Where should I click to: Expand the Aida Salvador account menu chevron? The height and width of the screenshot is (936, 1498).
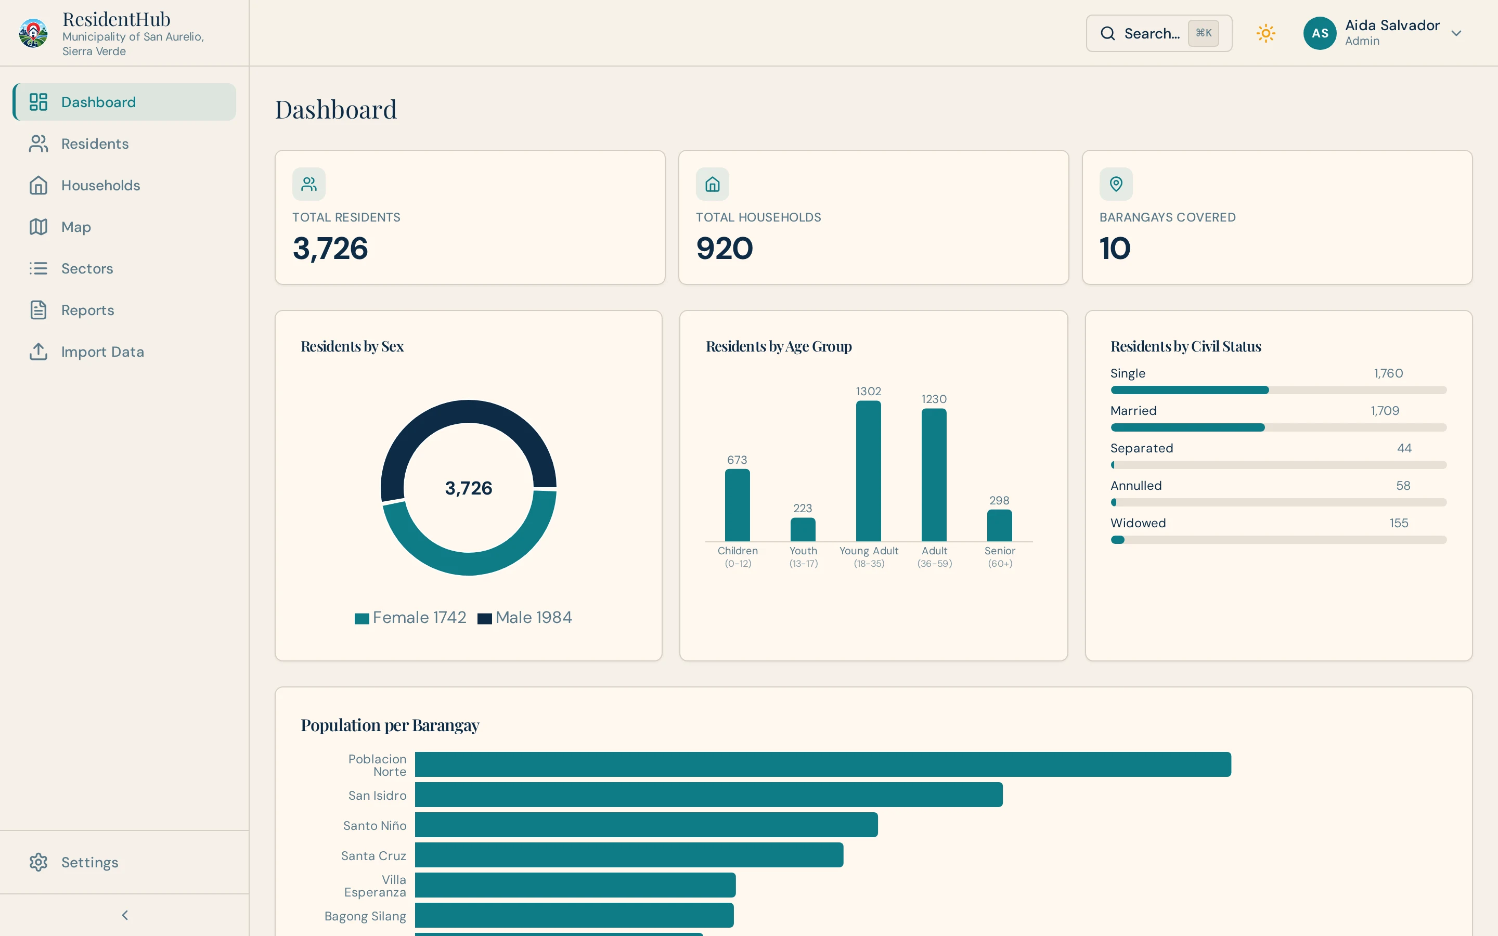[x=1456, y=33]
